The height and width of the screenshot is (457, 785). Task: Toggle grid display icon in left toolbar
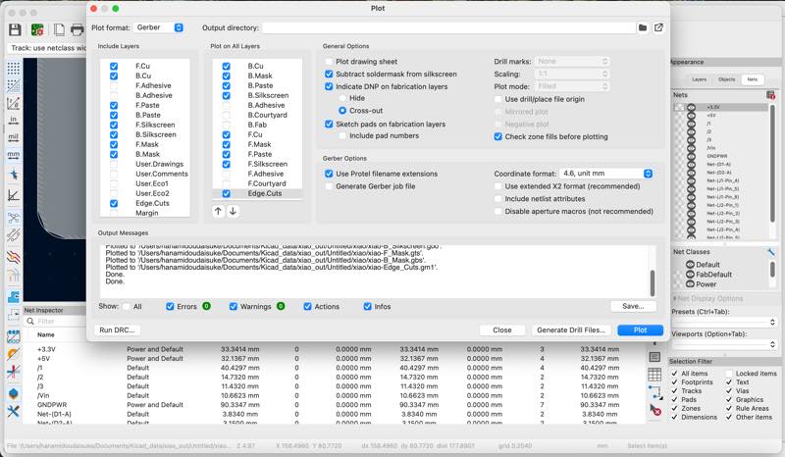point(14,68)
